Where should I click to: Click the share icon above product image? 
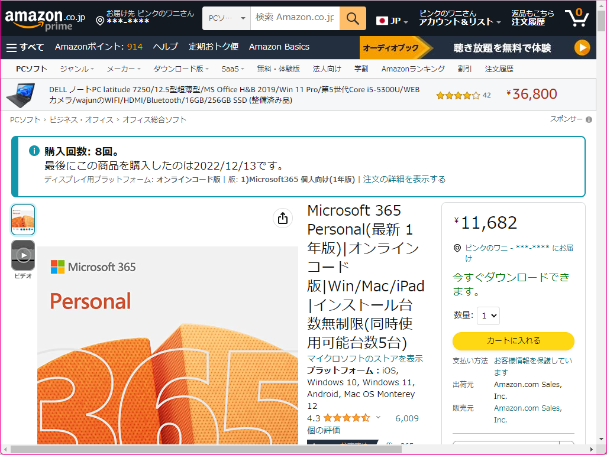[x=283, y=219]
